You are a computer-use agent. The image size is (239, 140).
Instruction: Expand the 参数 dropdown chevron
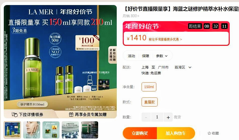click(166, 56)
